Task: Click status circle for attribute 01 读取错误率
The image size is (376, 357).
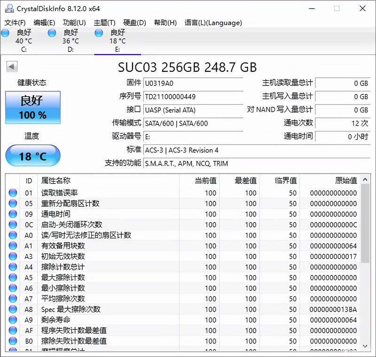Action: pos(13,193)
